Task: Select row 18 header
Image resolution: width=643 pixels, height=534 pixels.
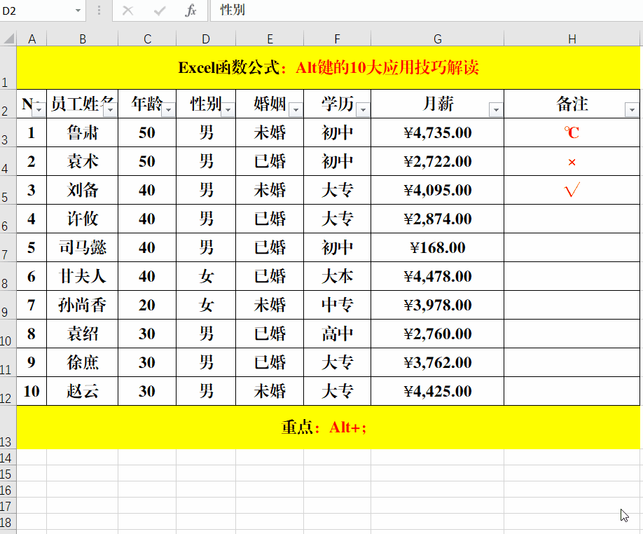Action: [x=8, y=521]
